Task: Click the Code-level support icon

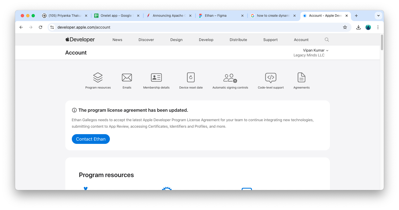Action: (x=270, y=77)
